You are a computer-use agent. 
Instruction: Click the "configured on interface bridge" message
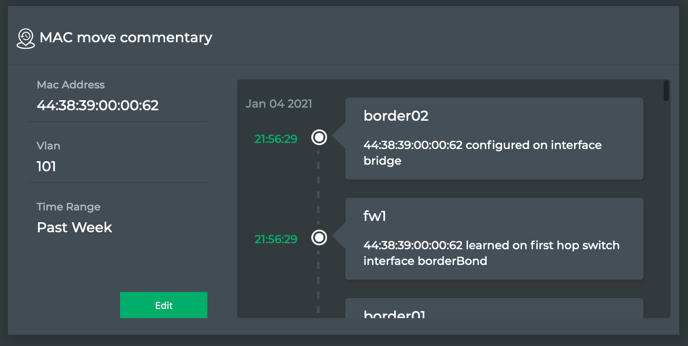click(x=482, y=153)
